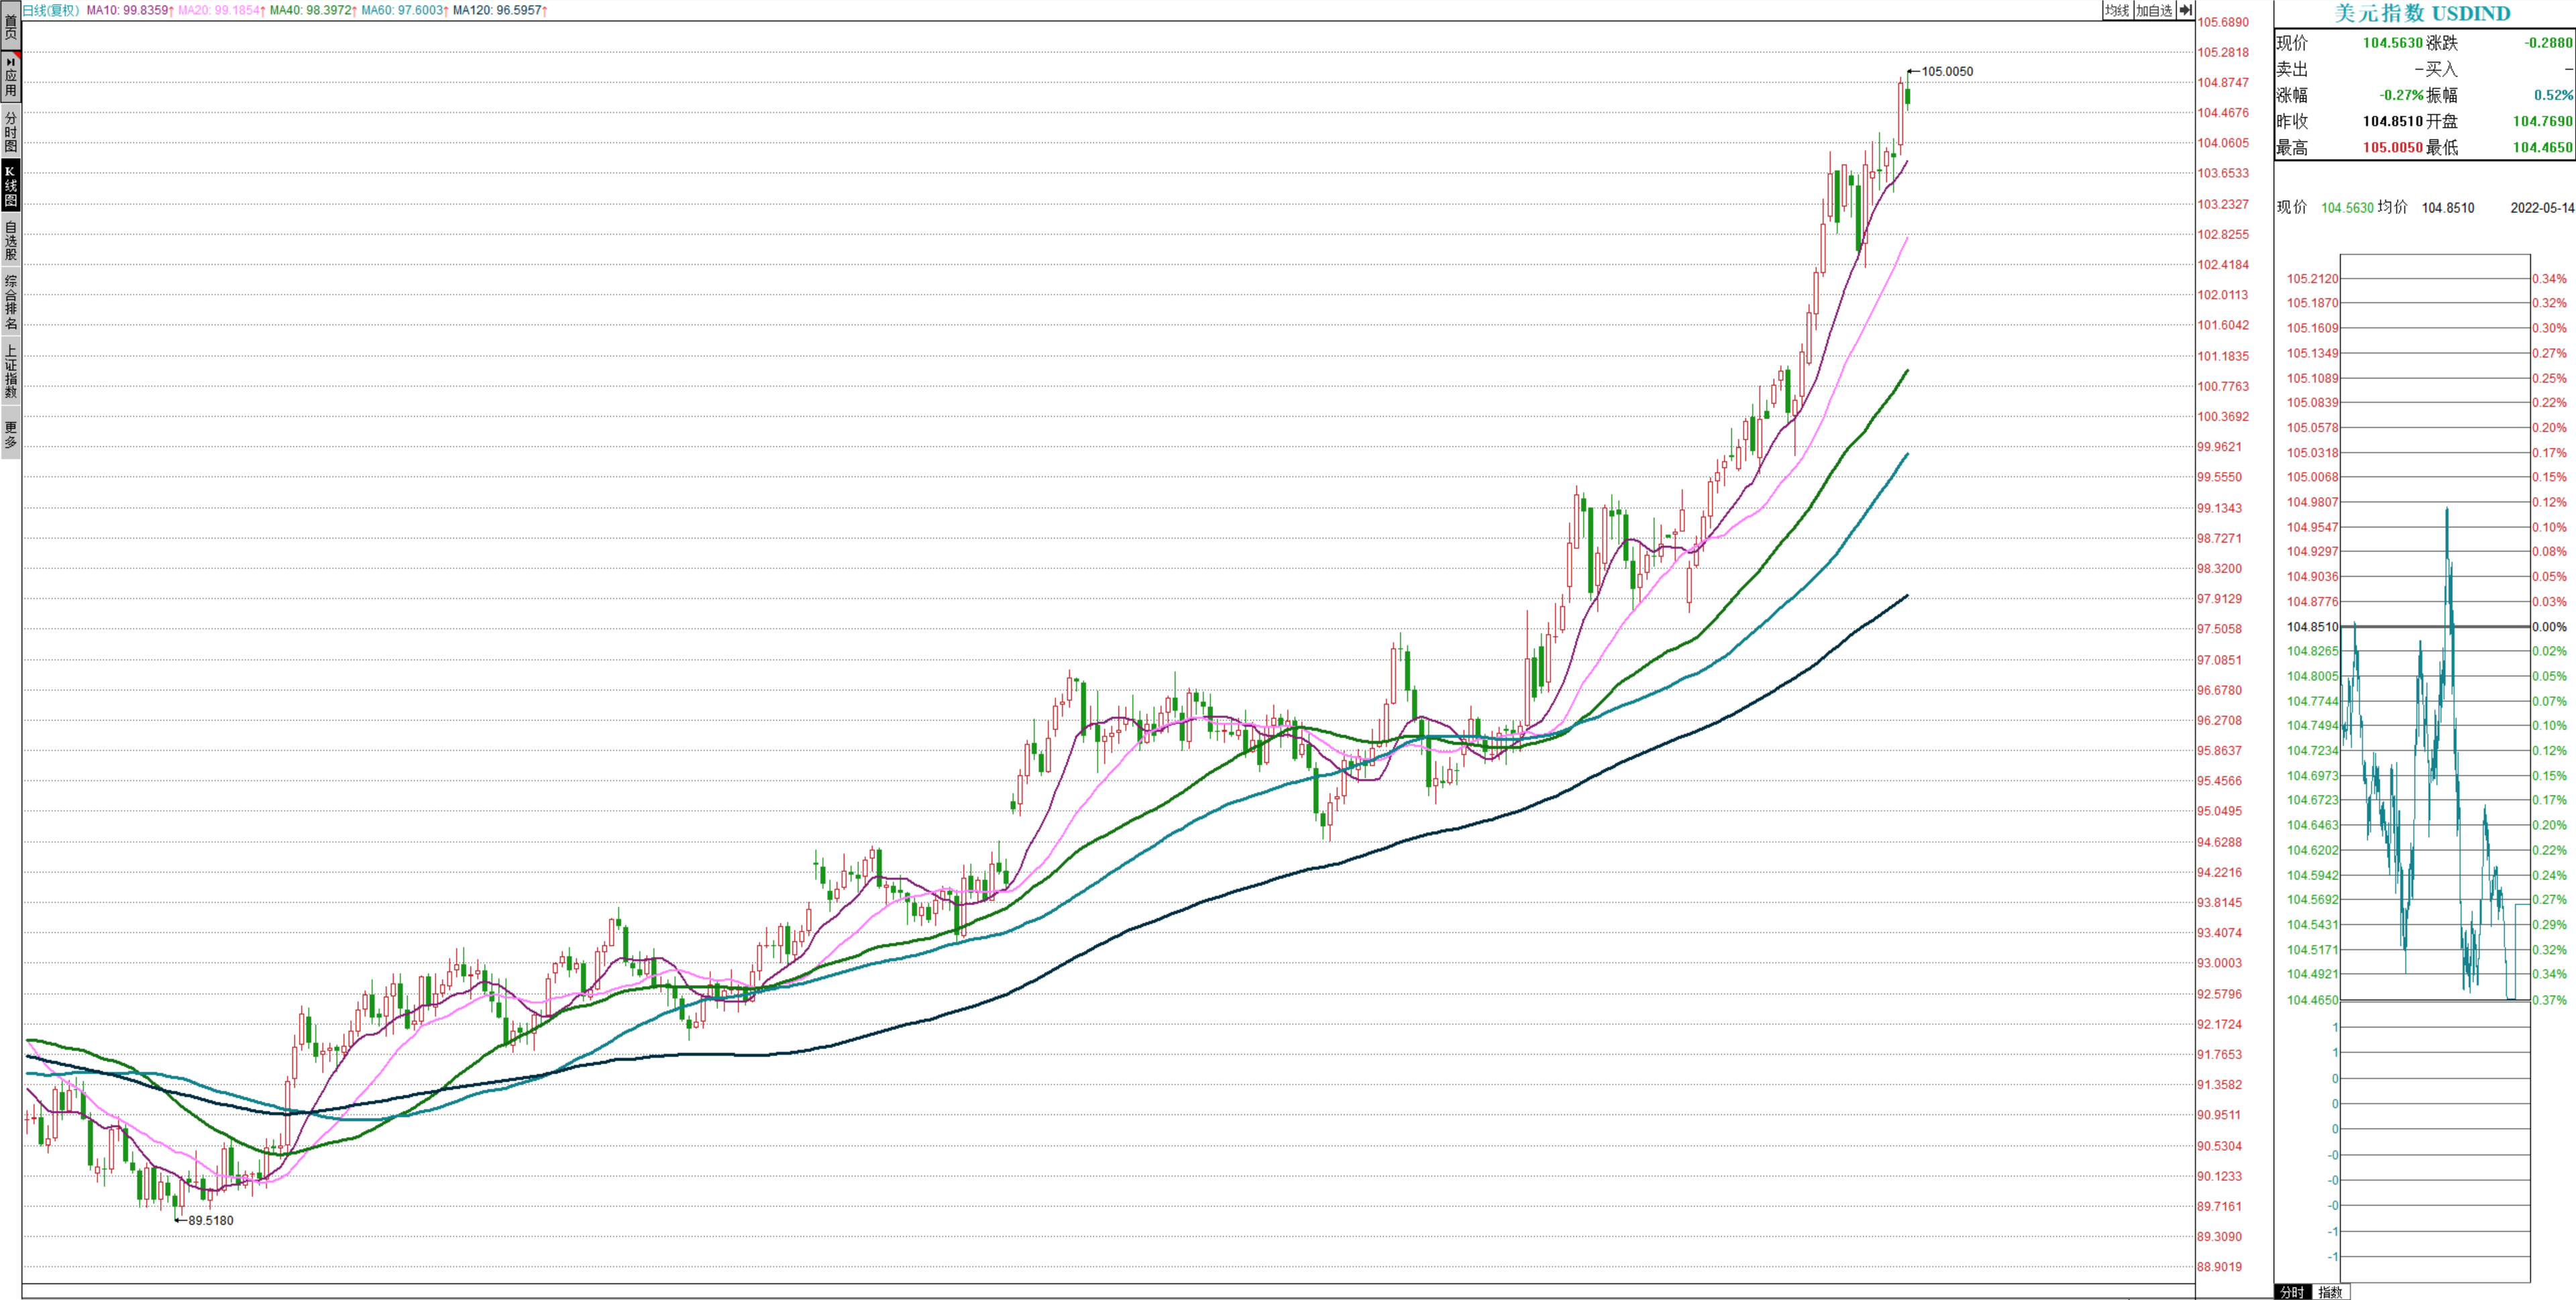The height and width of the screenshot is (1300, 2576).
Task: Switch to the 分时图 view
Action: pyautogui.click(x=10, y=131)
